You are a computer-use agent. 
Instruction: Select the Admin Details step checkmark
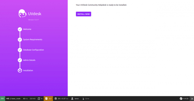[x=20, y=60]
